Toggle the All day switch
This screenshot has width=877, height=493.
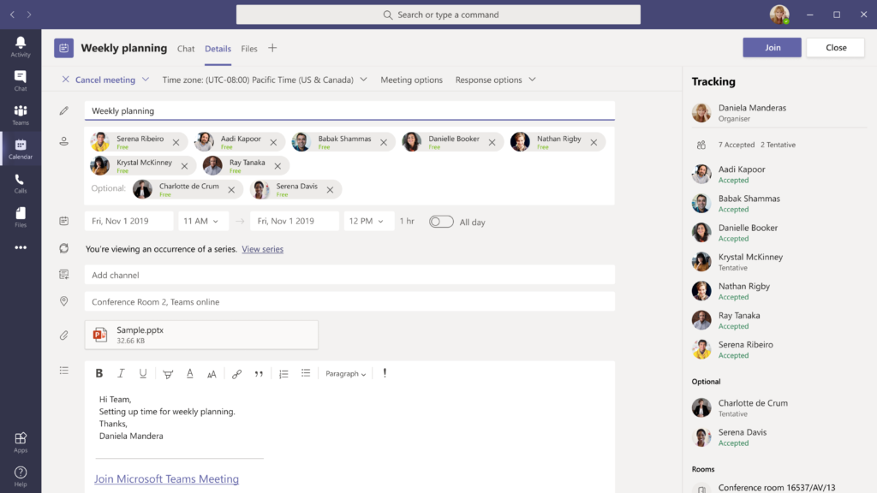(x=441, y=222)
